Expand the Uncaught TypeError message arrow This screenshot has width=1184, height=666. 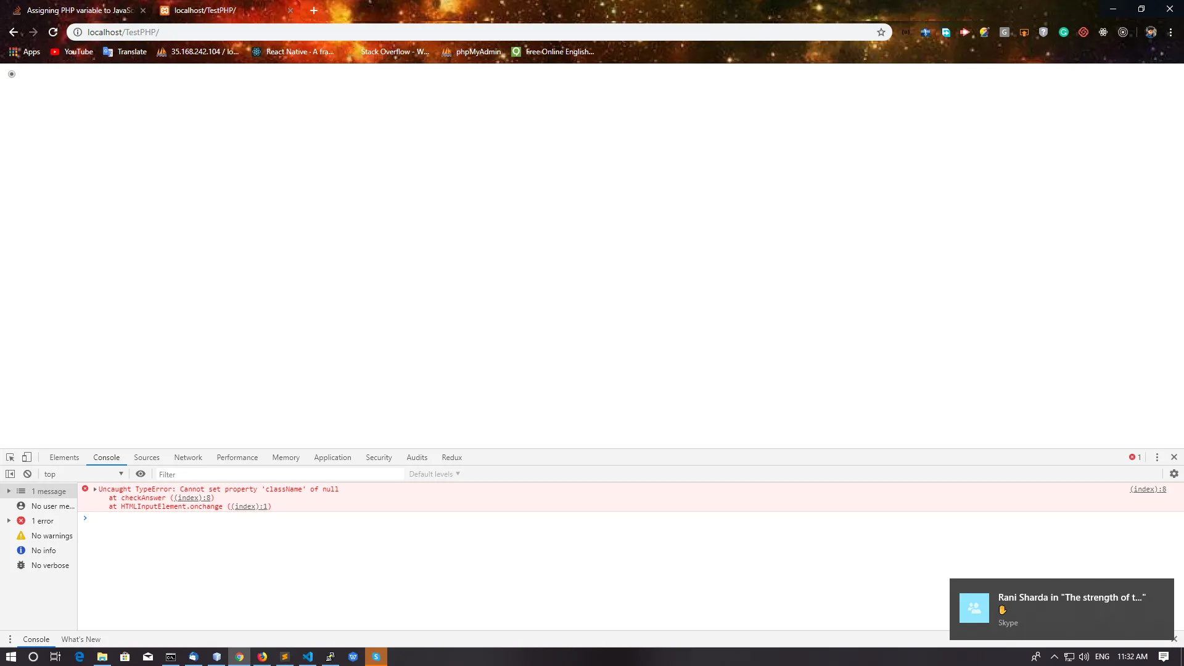pos(95,489)
